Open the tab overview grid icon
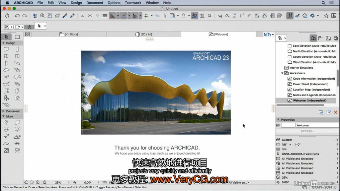Image resolution: width=340 pixels, height=191 pixels. (28, 34)
